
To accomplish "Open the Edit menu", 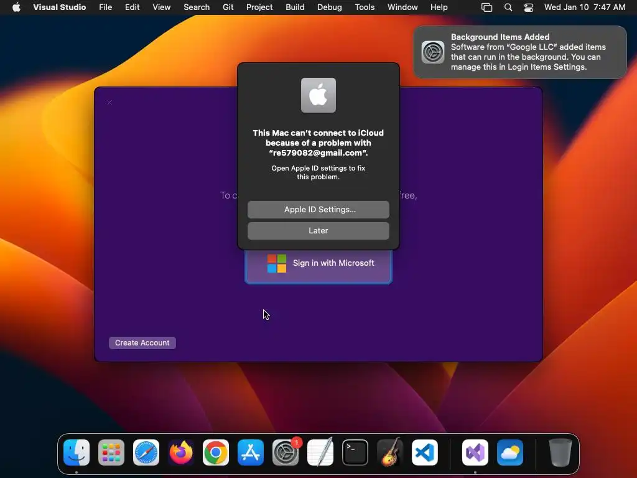I will 132,7.
